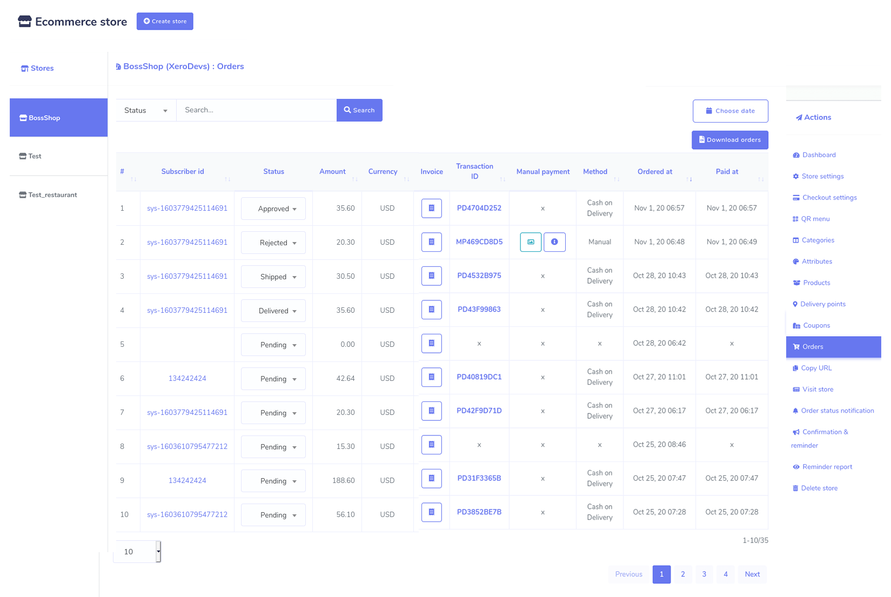This screenshot has width=891, height=597.
Task: Sort orders by Ordered at column
Action: (689, 179)
